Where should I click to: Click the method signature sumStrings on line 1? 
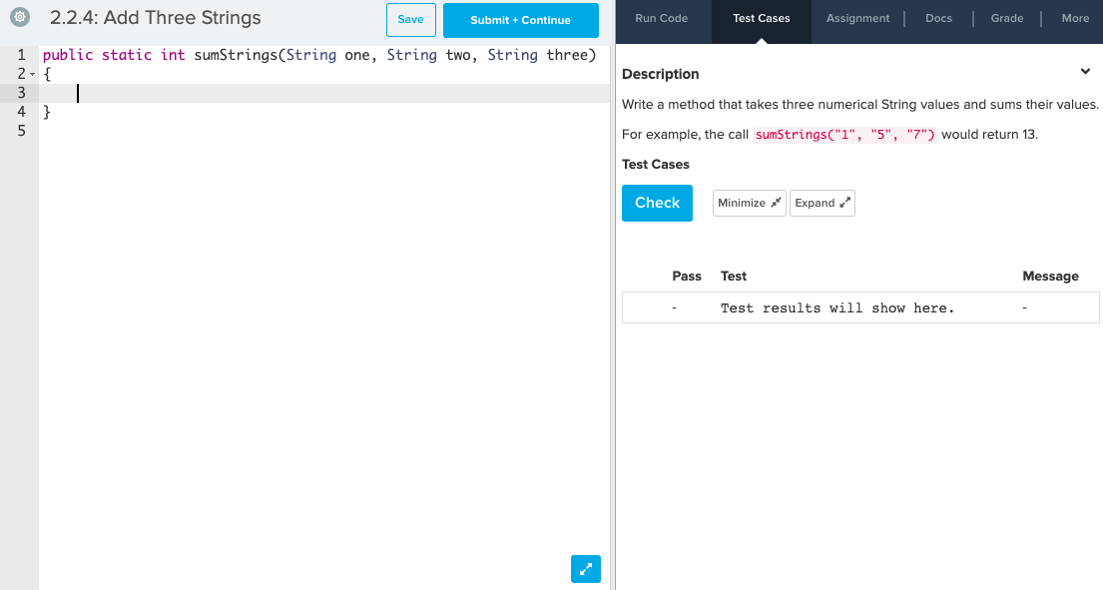236,55
